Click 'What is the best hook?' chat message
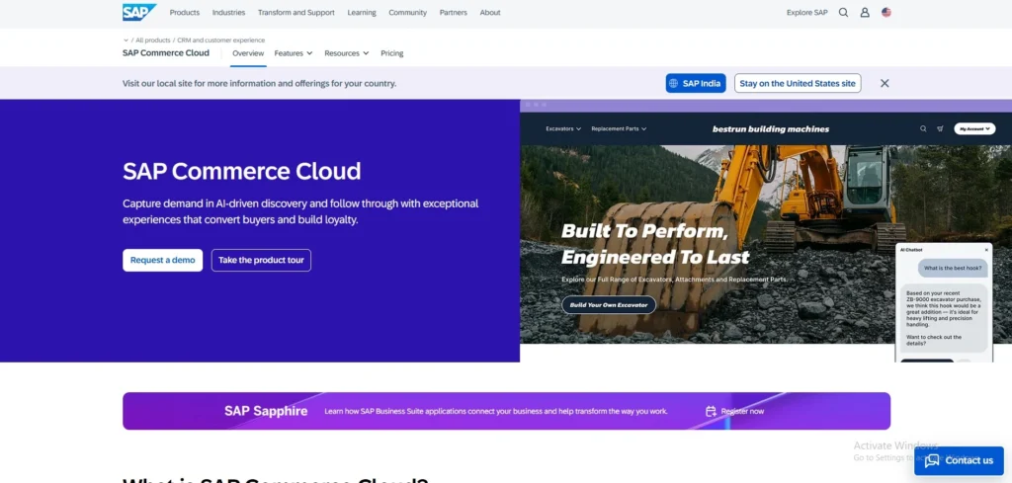Screen dimensions: 1012x483 (953, 268)
